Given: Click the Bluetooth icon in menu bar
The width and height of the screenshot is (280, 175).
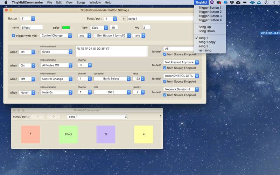Looking at the screenshot, I should tap(274, 2).
